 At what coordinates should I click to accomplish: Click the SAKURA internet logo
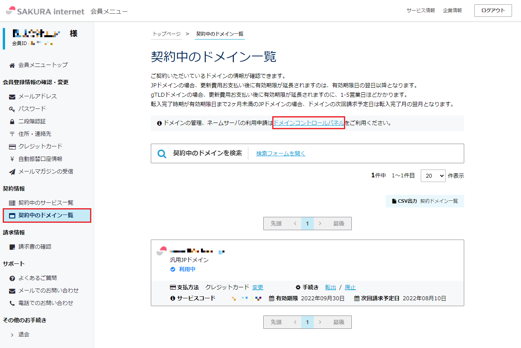click(45, 11)
